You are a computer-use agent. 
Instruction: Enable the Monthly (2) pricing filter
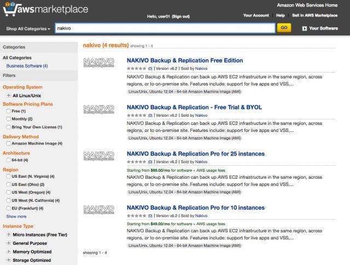coord(9,119)
